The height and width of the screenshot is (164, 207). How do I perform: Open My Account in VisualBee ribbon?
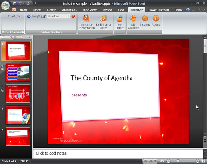[133, 22]
